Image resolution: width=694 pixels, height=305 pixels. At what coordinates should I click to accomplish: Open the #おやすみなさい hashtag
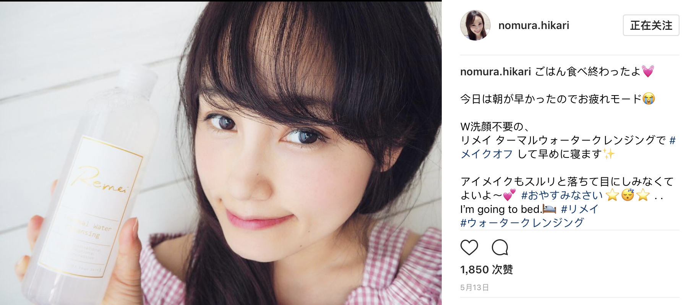click(x=562, y=195)
